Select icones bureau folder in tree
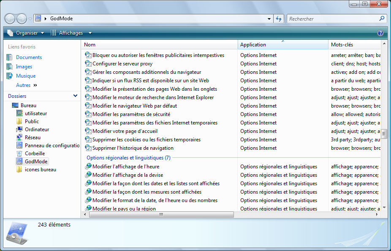This screenshot has width=391, height=251. [40, 170]
